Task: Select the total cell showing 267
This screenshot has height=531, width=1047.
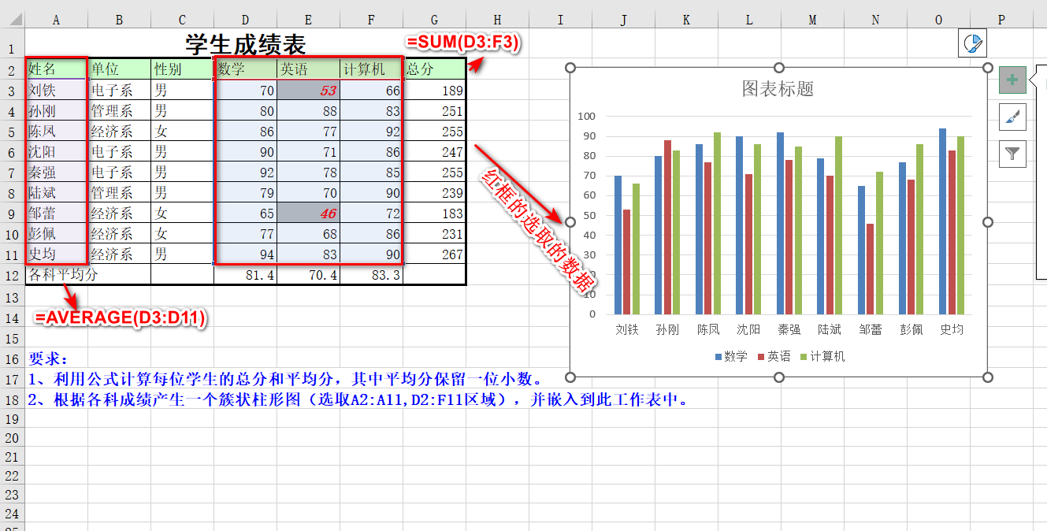Action: tap(434, 254)
